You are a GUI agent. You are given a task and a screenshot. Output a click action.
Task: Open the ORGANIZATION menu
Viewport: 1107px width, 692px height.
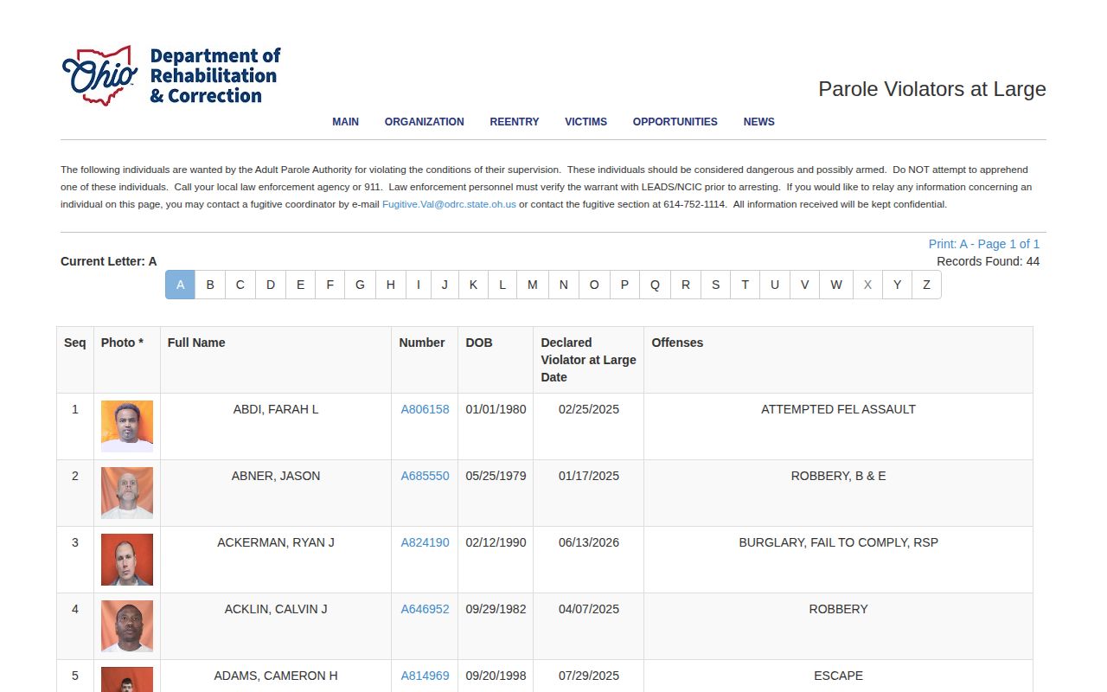coord(425,122)
